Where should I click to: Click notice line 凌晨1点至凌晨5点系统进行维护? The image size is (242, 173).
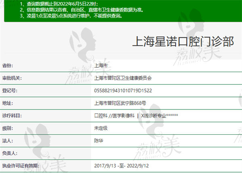tap(71, 16)
